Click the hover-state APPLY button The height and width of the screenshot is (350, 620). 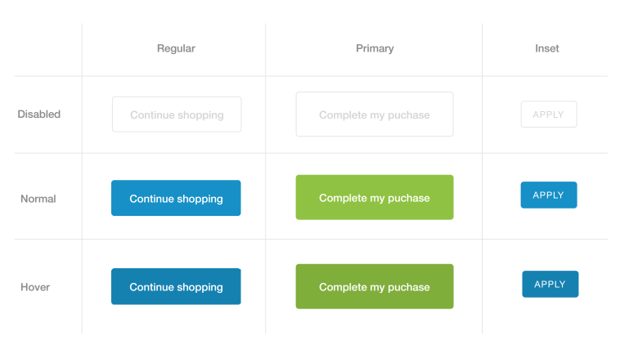pyautogui.click(x=550, y=284)
